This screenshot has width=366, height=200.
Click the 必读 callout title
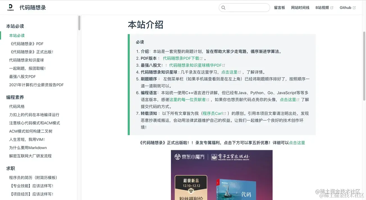coord(140,42)
